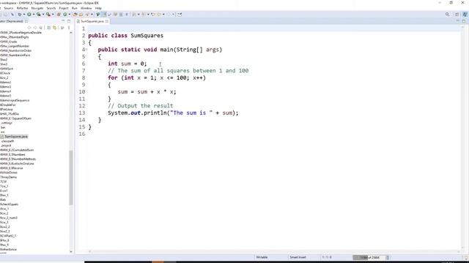Navigate forward in editor history
This screenshot has height=263, width=469.
(169, 15)
